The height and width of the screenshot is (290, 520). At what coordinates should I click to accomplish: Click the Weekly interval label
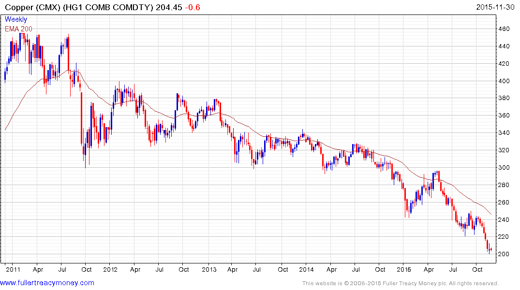16,19
